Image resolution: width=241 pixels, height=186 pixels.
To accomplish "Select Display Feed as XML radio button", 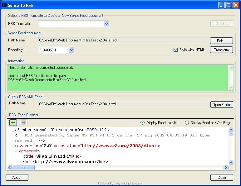I will [142, 123].
